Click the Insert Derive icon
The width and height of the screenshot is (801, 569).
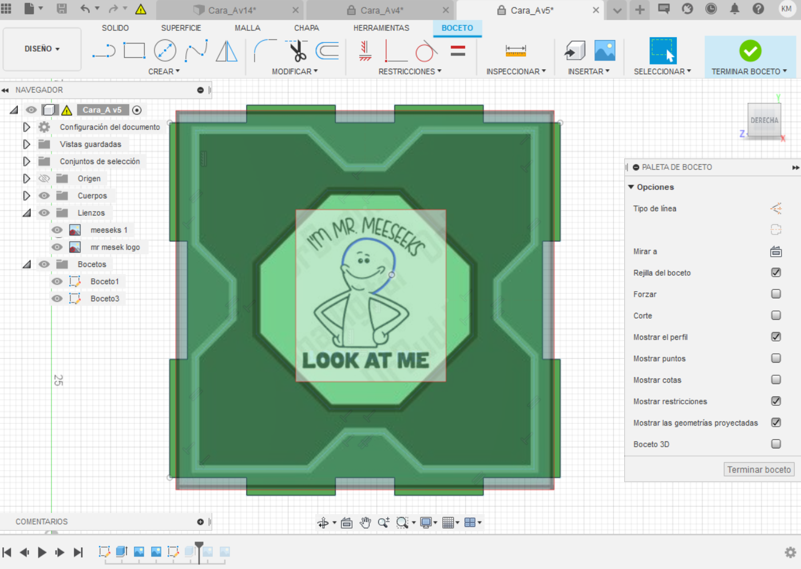[574, 51]
